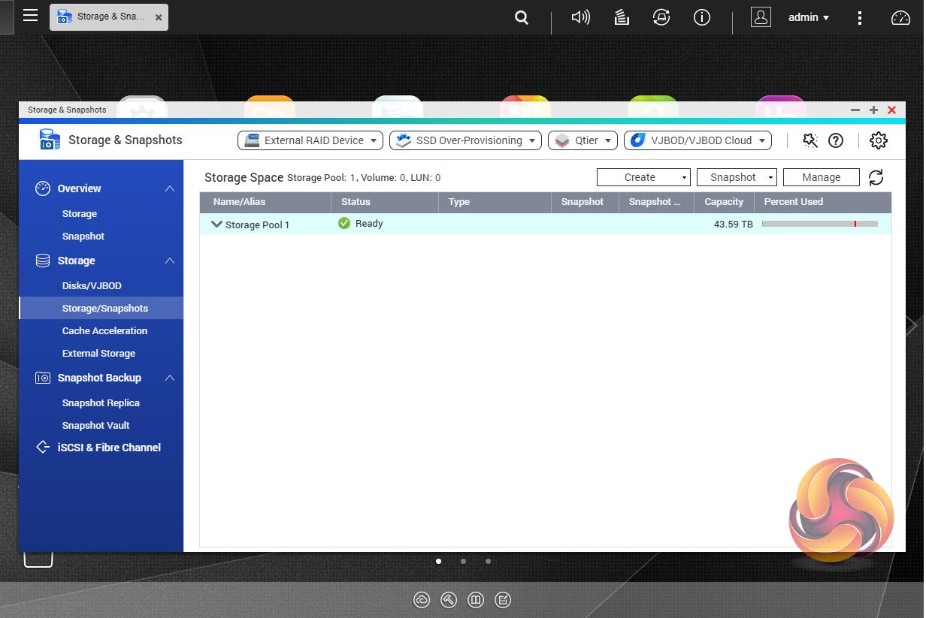Open the Create dropdown button

643,177
